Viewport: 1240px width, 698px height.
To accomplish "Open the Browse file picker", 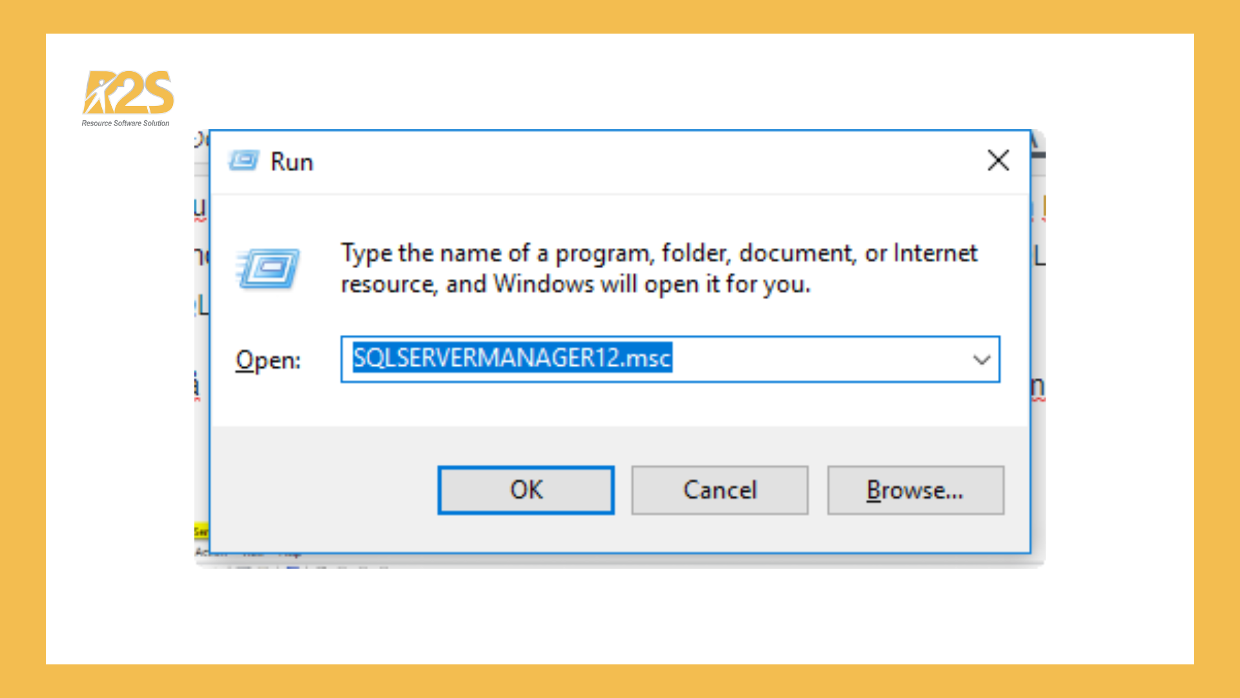I will (x=914, y=490).
